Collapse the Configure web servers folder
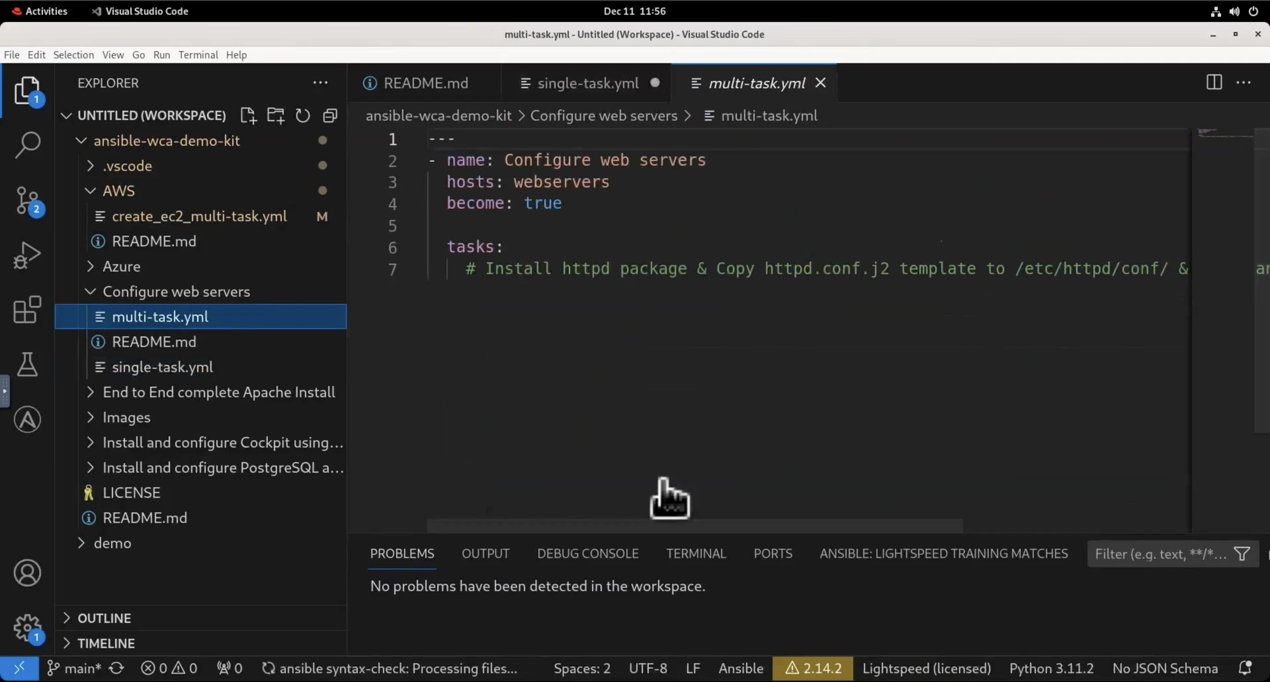1270x682 pixels. [x=90, y=292]
